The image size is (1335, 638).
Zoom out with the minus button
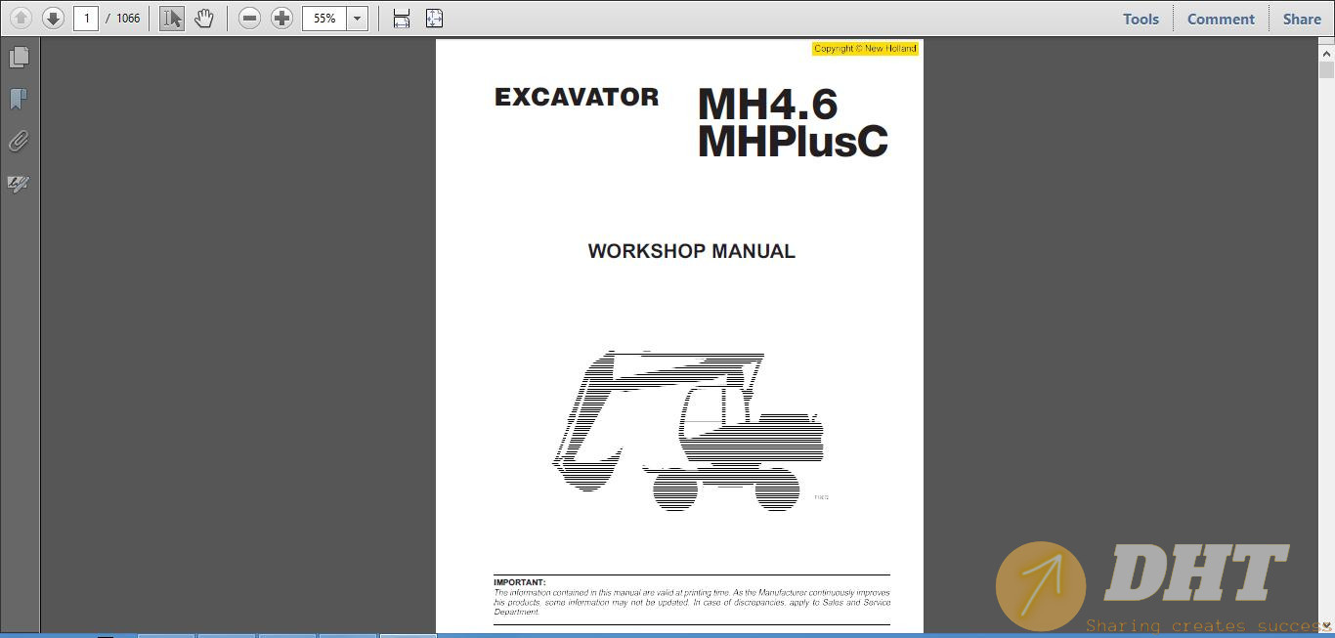point(249,18)
